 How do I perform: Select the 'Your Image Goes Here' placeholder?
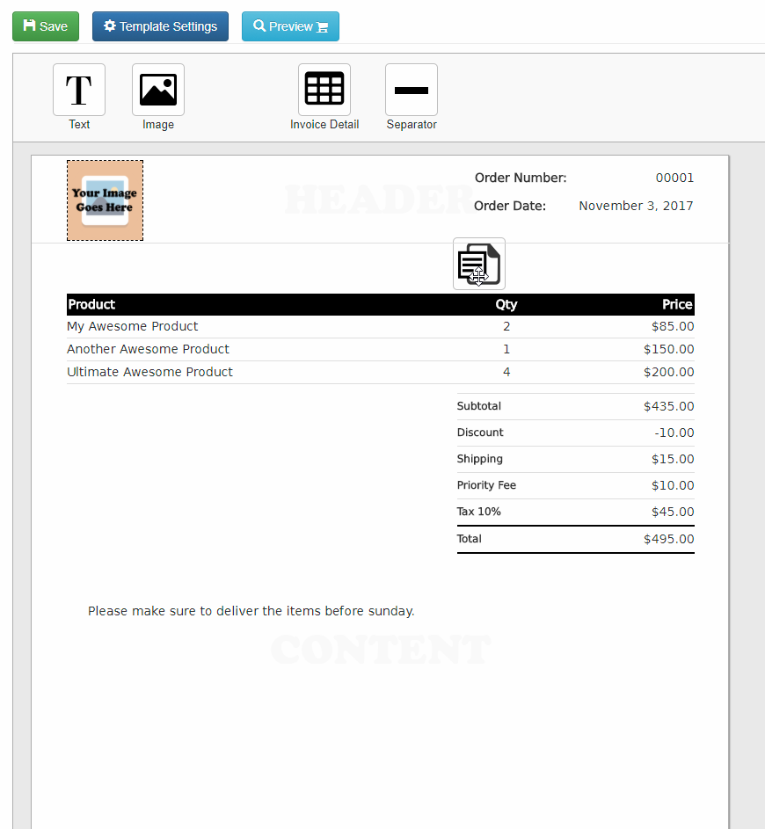pos(106,200)
